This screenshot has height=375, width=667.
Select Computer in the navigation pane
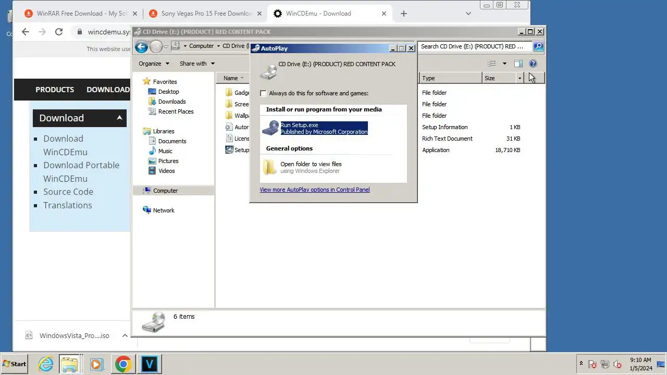click(x=165, y=191)
